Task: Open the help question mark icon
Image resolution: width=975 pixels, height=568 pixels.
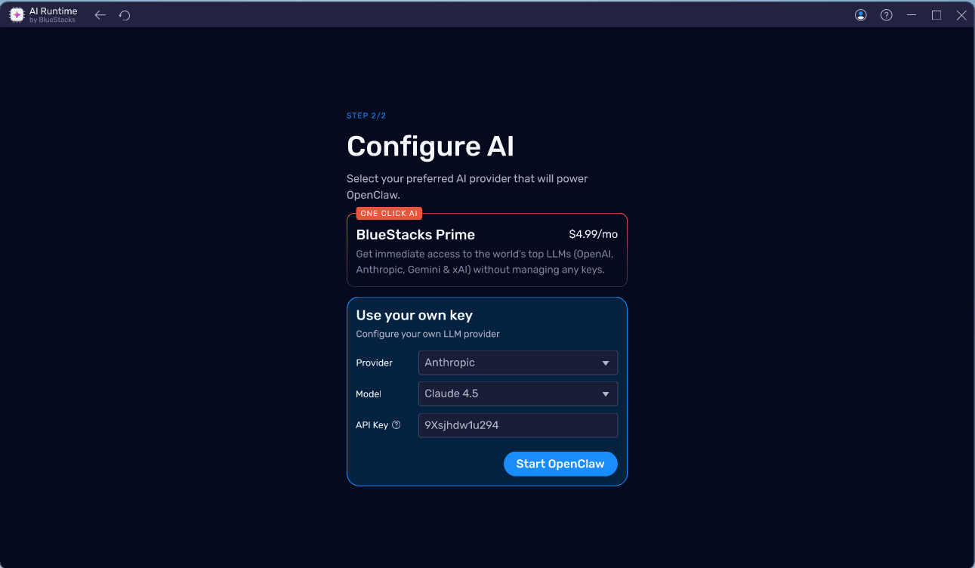Action: click(x=886, y=15)
